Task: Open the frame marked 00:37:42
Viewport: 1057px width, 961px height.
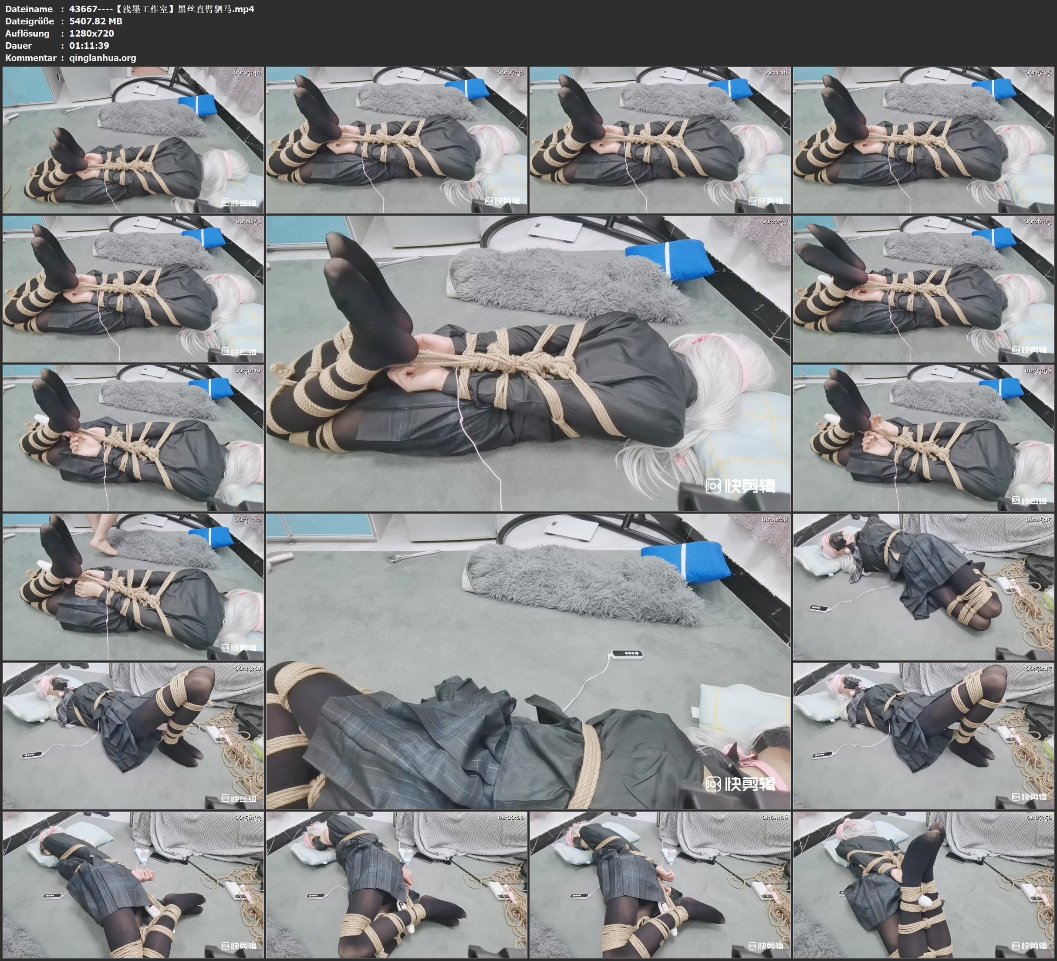Action: pos(133,586)
